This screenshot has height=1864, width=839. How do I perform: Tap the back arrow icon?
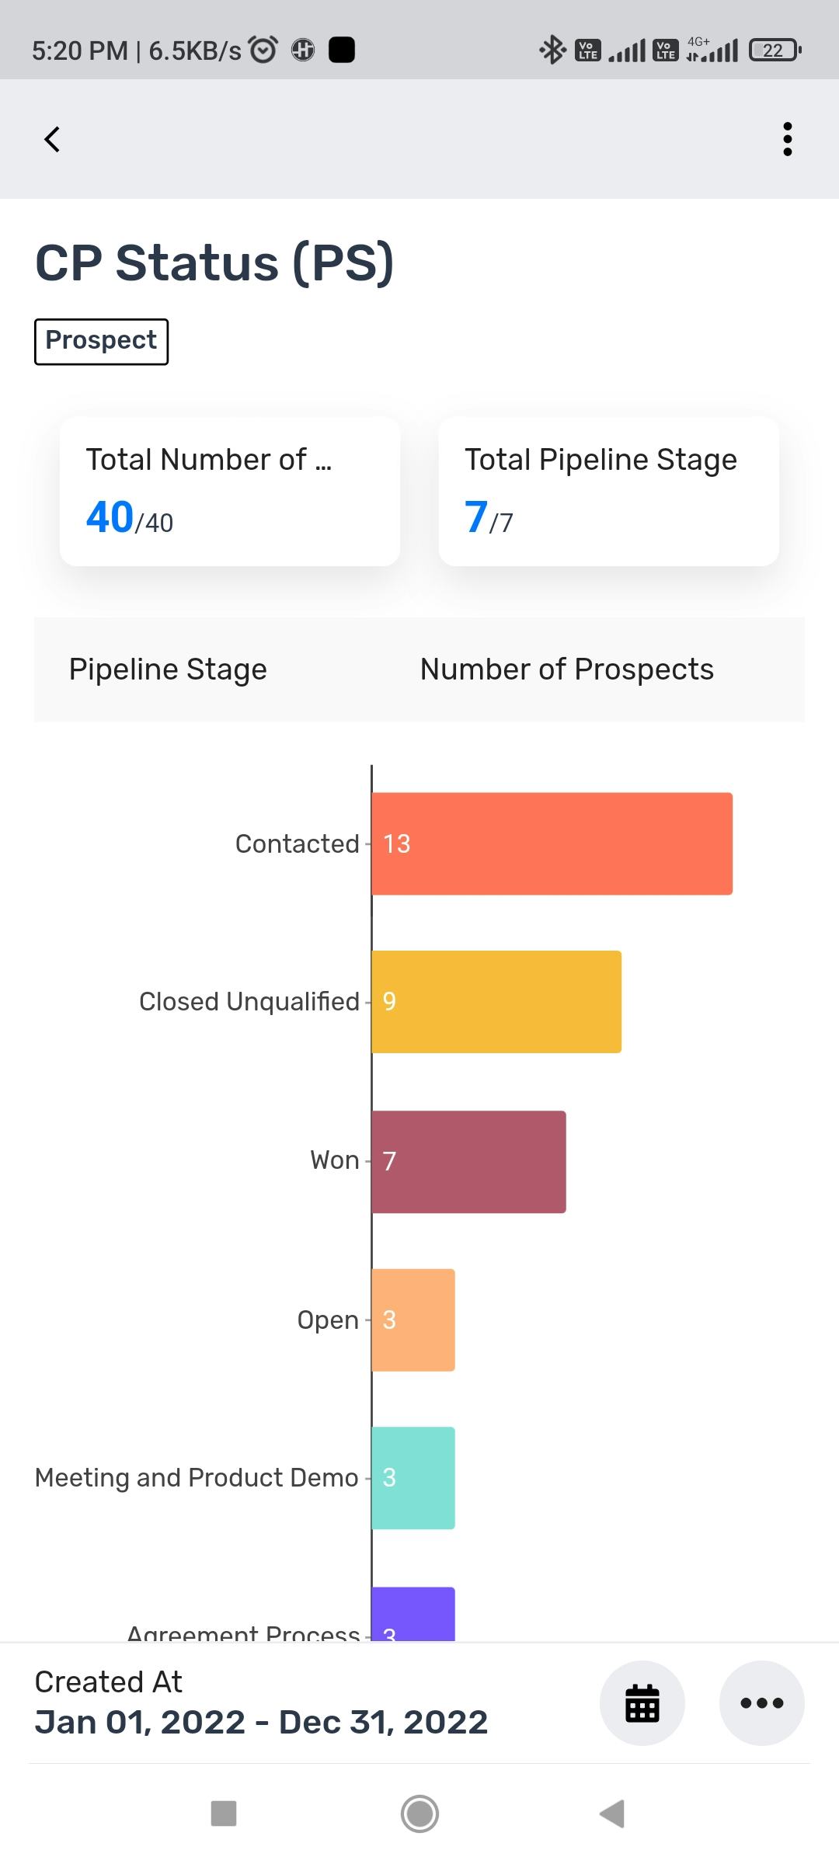point(52,140)
